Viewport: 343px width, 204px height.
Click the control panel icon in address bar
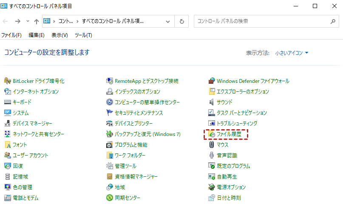click(47, 21)
